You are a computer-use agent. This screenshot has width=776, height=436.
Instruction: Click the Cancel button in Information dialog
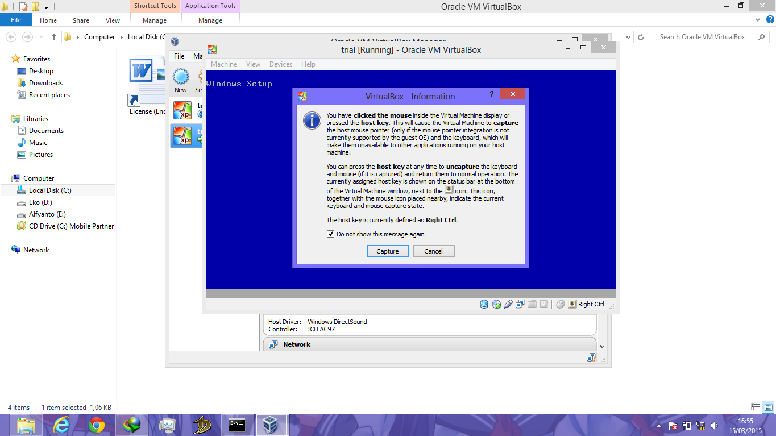pos(433,251)
